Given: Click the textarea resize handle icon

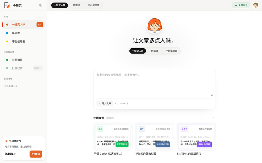Looking at the screenshot, I should tap(211, 95).
